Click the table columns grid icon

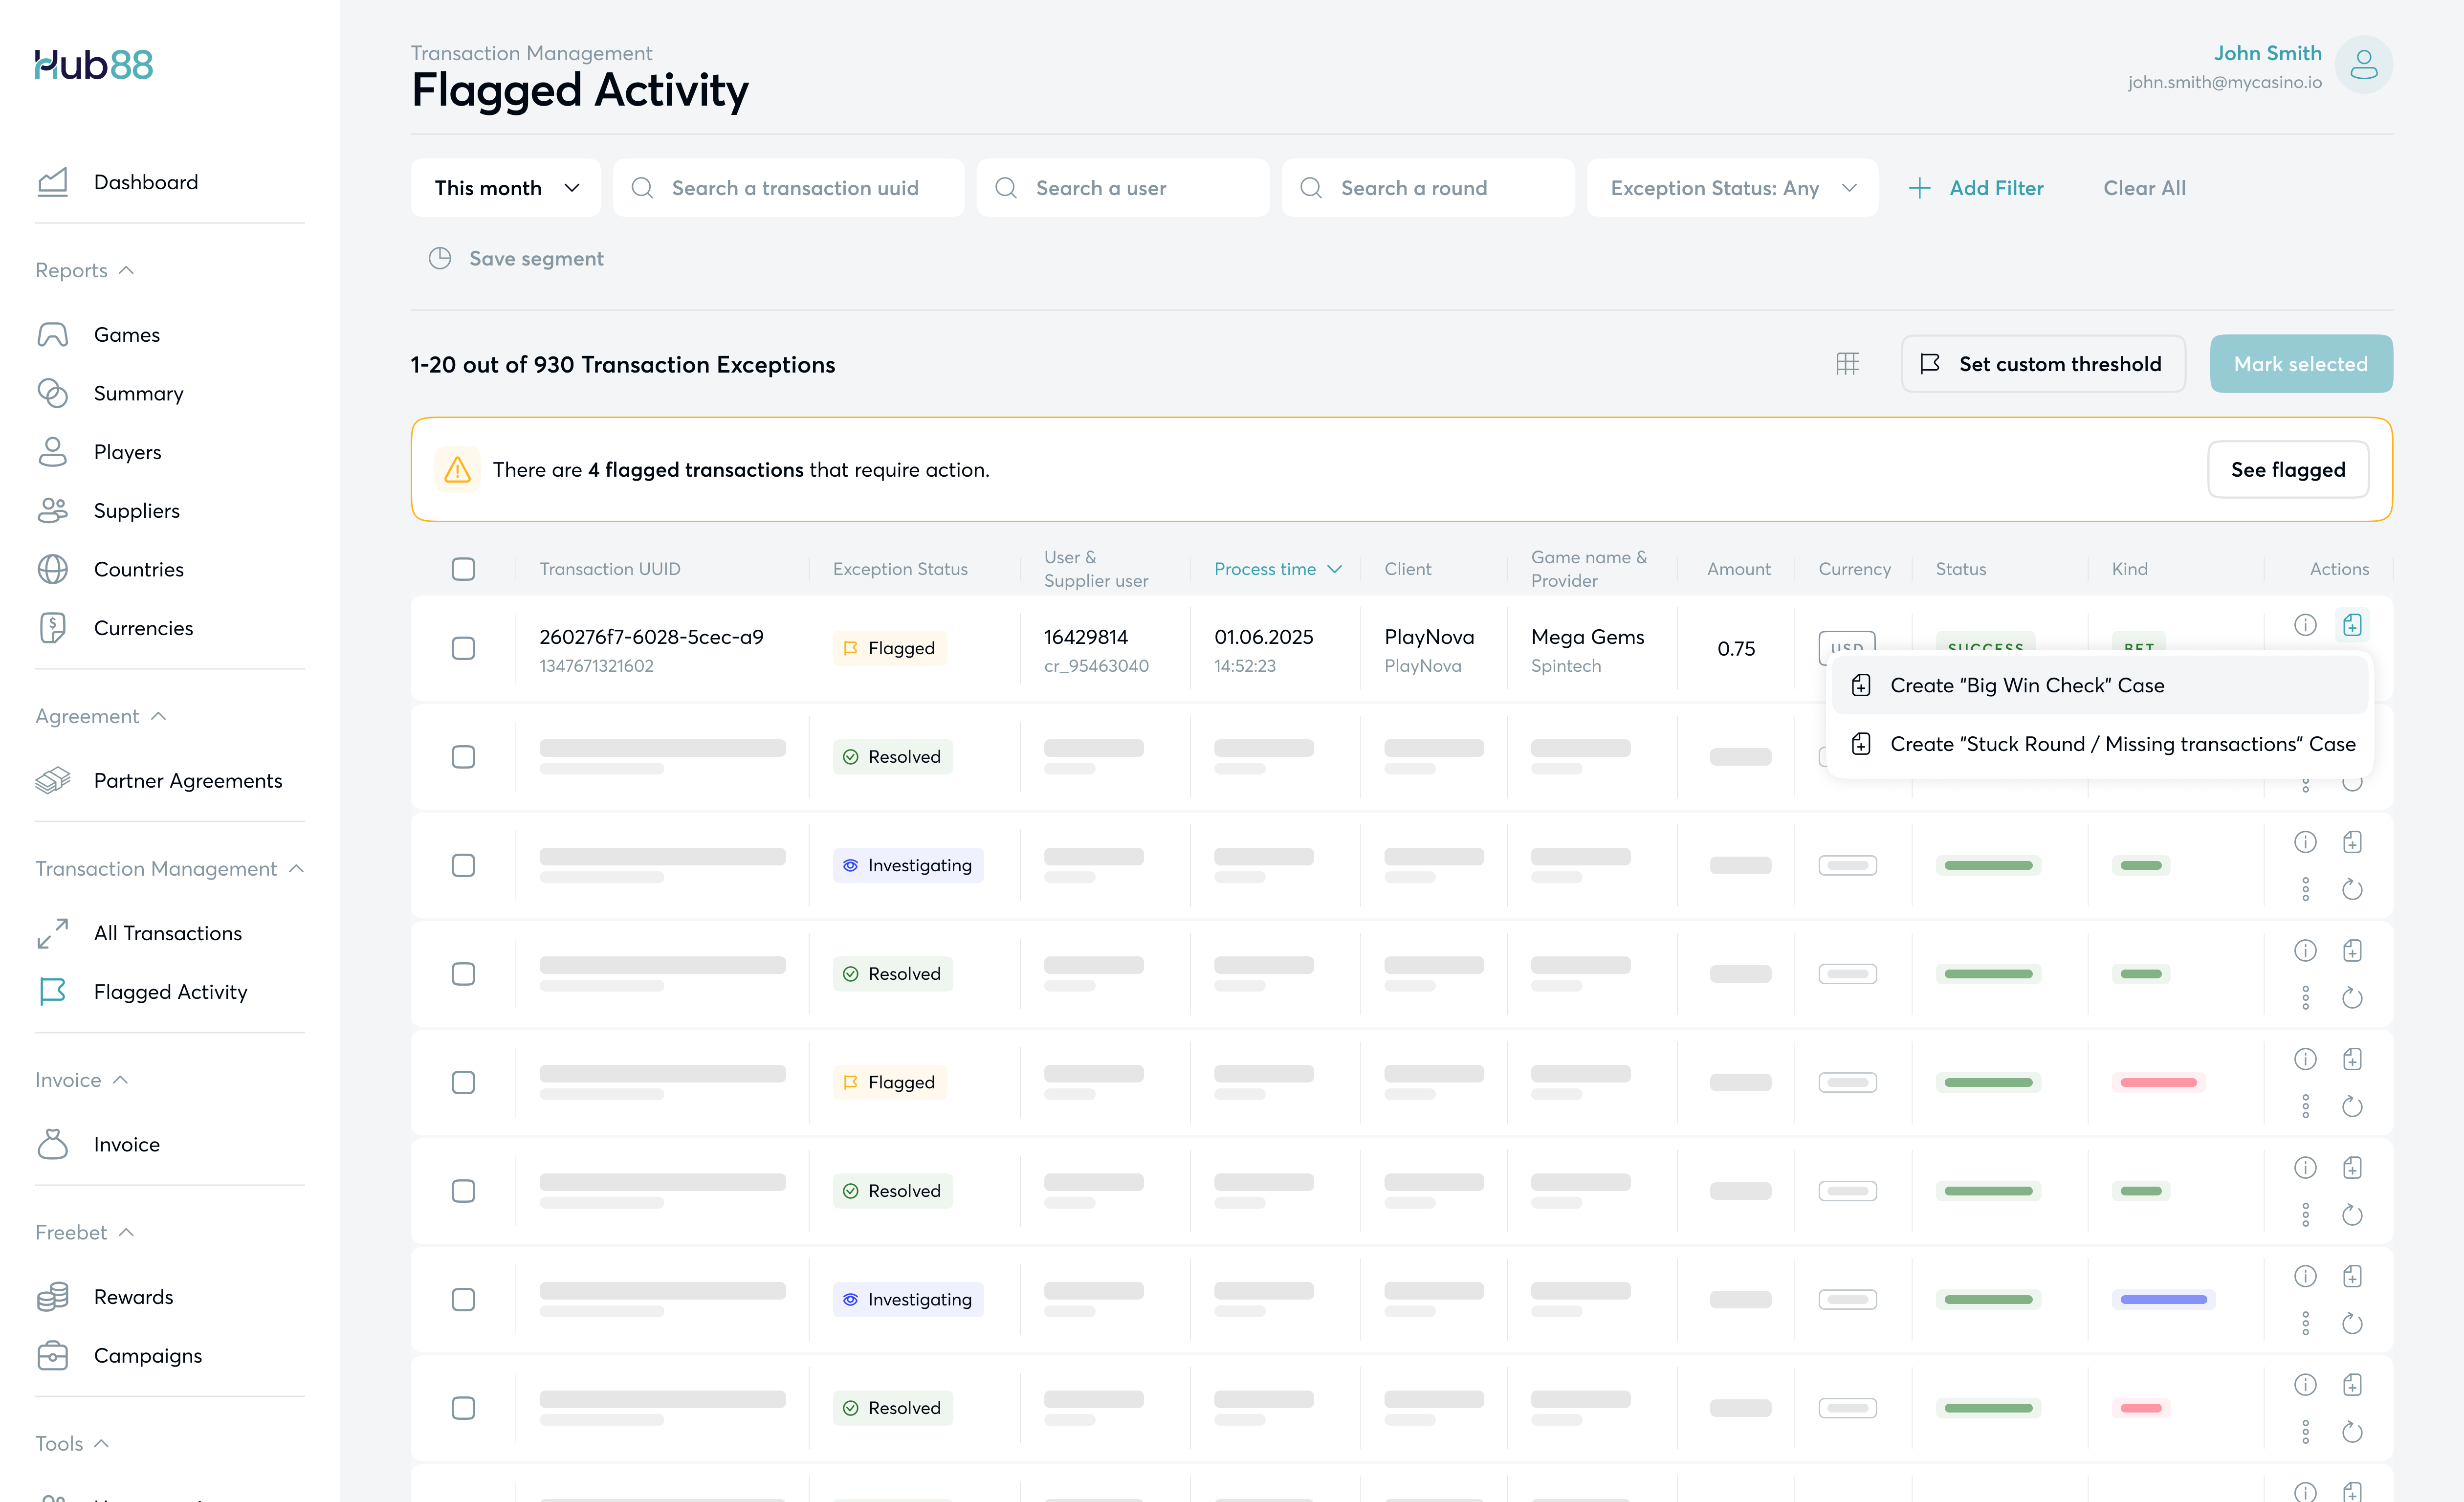pos(1847,364)
